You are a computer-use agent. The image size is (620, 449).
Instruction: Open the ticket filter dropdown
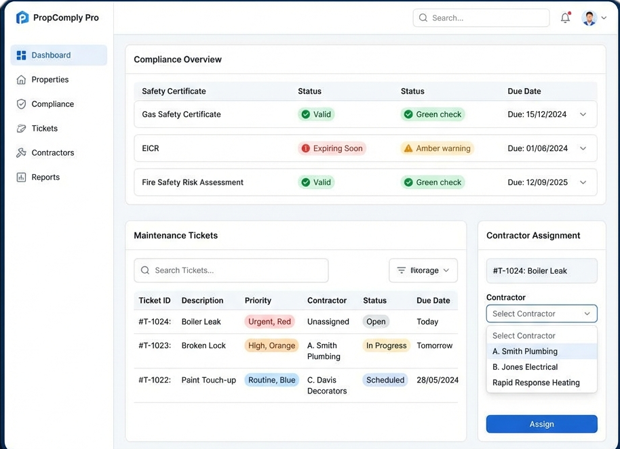tap(423, 270)
